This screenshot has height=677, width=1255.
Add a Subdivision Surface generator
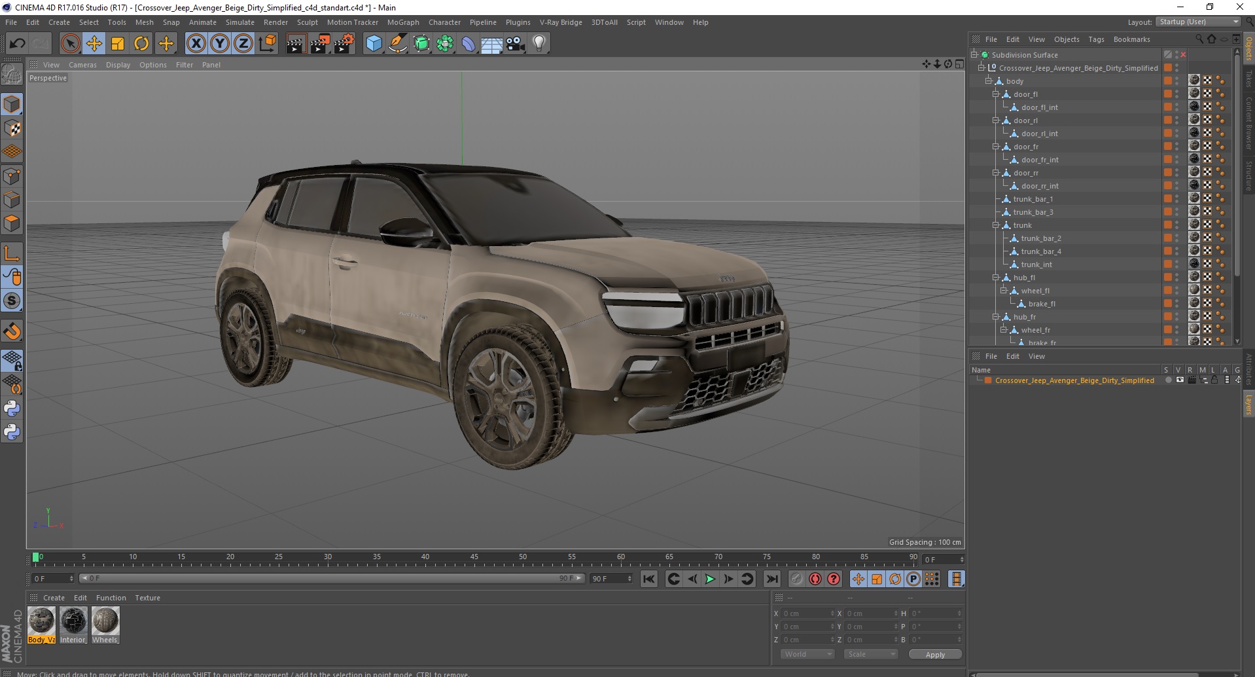(421, 44)
